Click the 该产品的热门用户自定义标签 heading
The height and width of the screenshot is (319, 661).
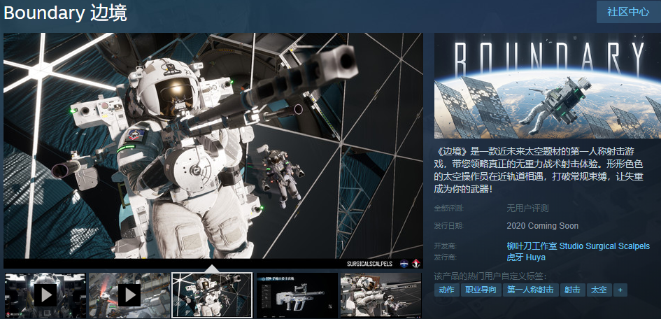(x=490, y=276)
